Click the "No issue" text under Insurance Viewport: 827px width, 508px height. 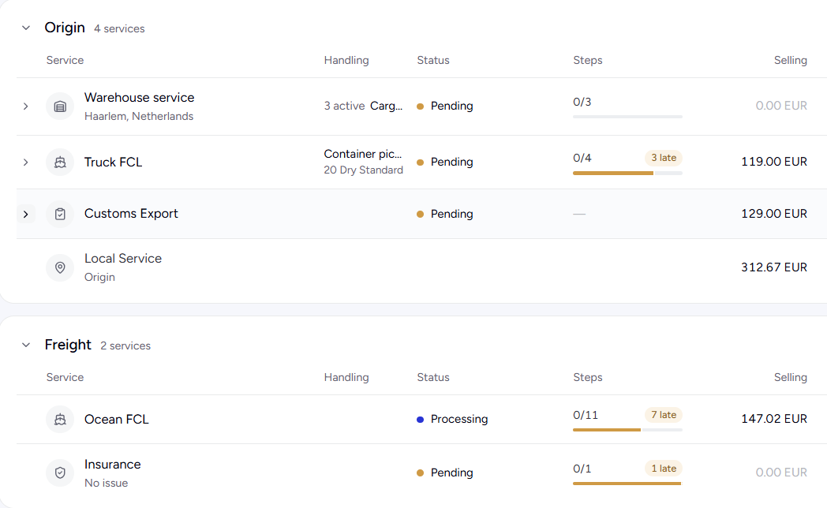tap(106, 484)
